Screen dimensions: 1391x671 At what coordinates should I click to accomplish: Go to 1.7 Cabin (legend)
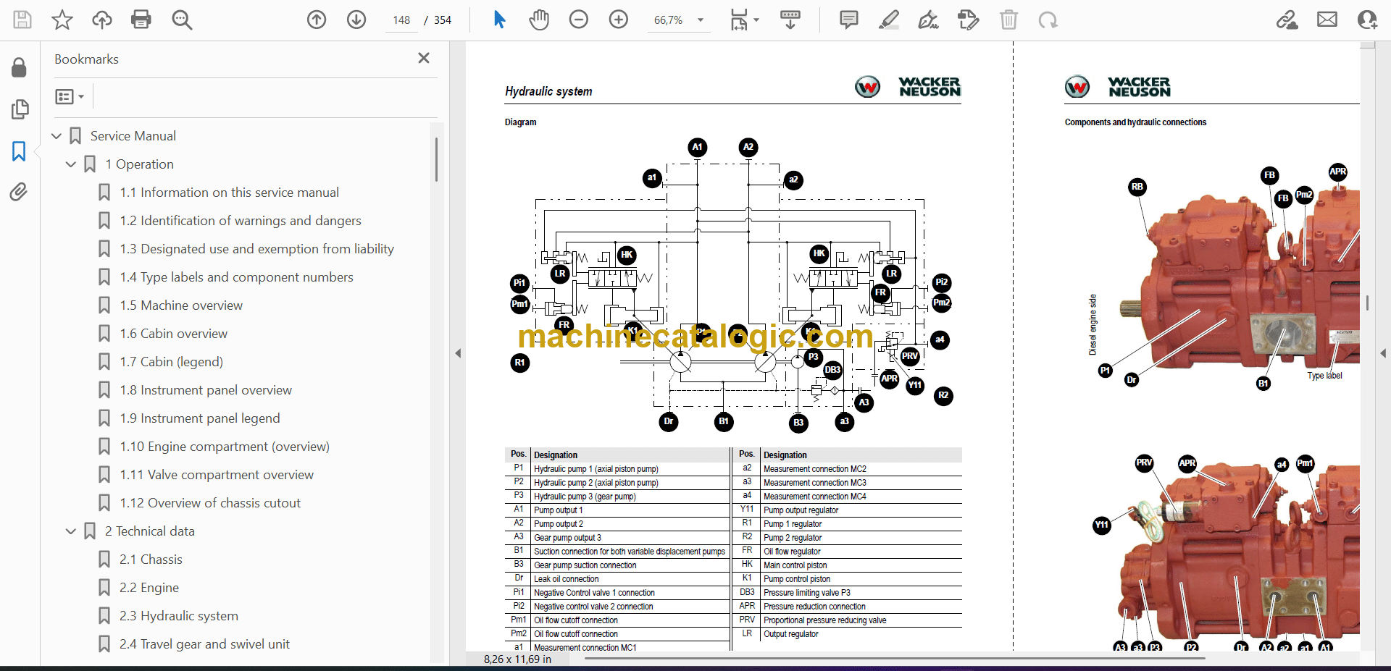click(x=171, y=362)
